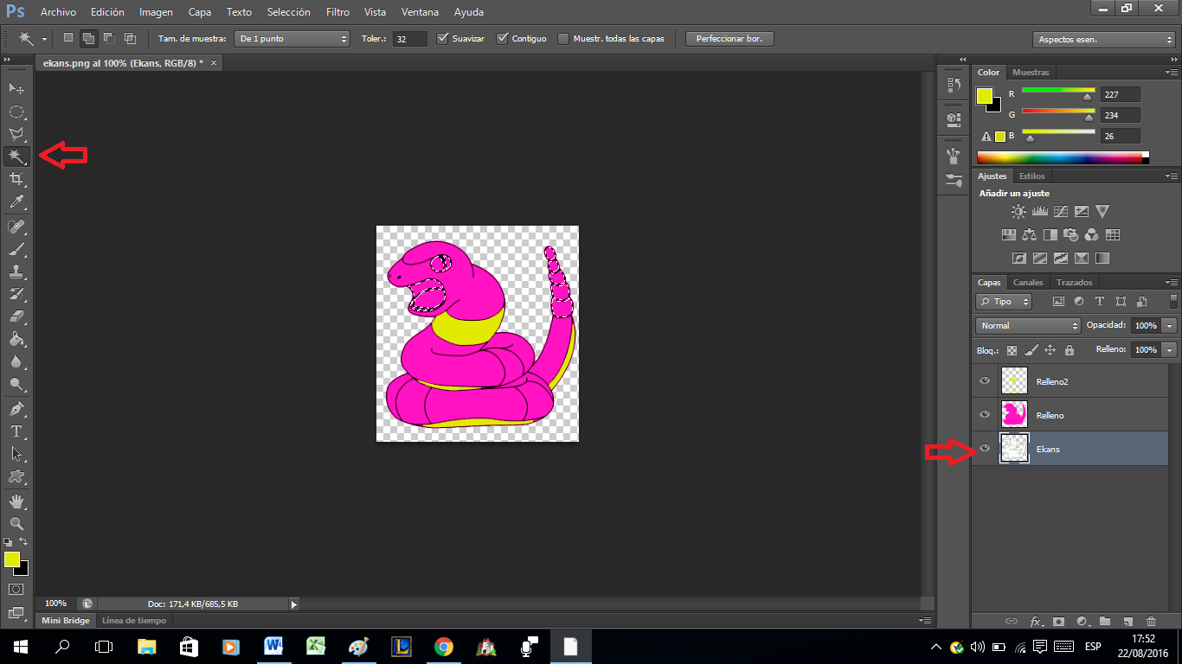Select the Type tool
The height and width of the screenshot is (664, 1182).
16,431
